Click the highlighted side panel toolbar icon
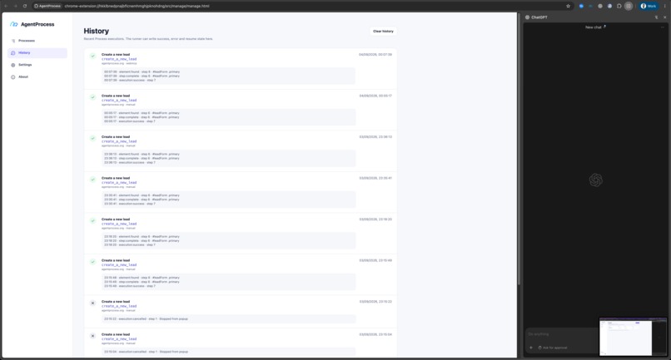 (x=629, y=6)
